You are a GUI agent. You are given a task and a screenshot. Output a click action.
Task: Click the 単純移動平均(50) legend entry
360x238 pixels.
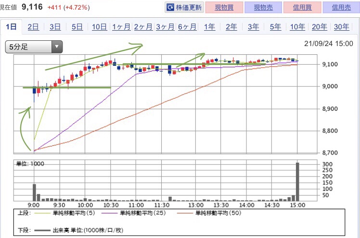tap(209, 213)
